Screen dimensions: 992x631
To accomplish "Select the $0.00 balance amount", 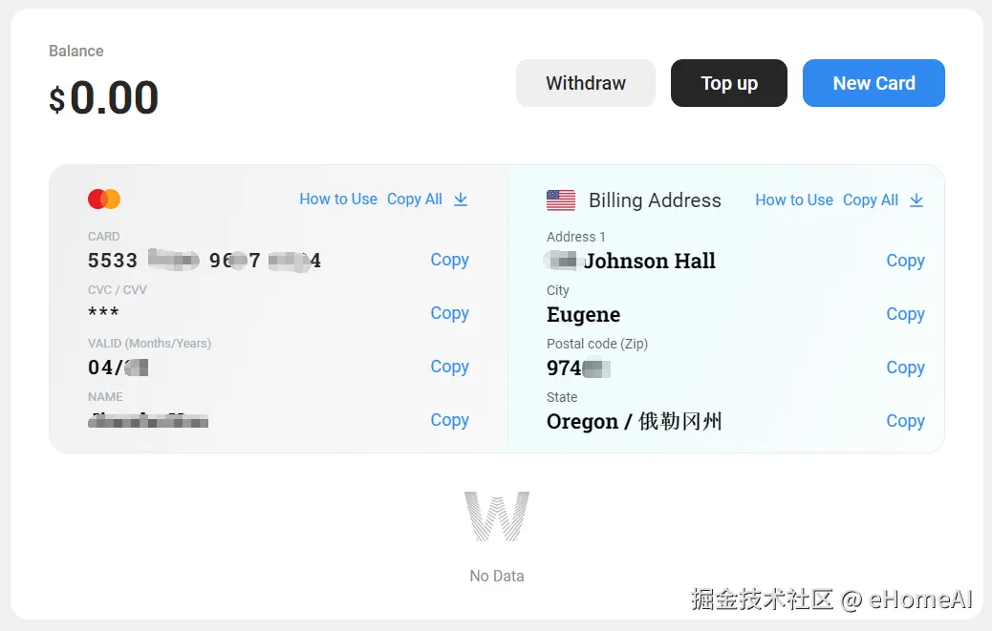I will click(104, 98).
